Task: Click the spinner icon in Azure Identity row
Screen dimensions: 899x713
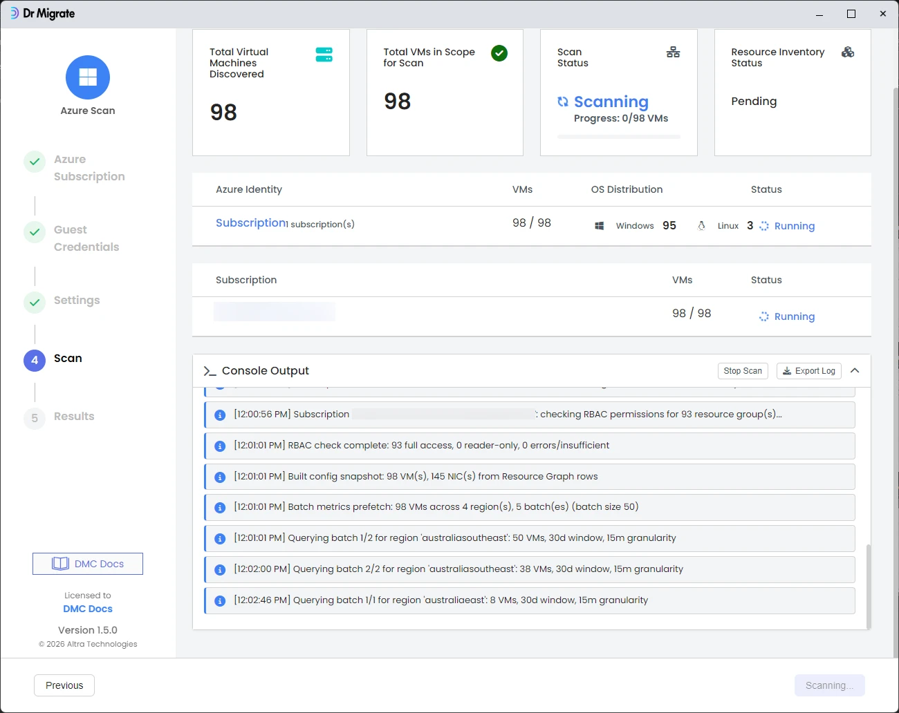Action: 764,226
